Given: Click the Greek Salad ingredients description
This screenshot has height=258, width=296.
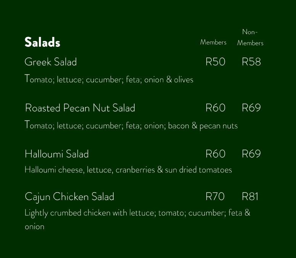Looking at the screenshot, I should pyautogui.click(x=109, y=80).
